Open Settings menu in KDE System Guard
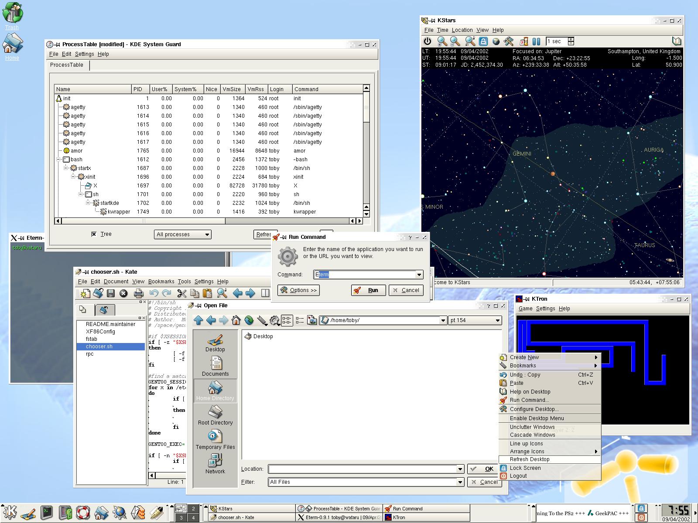Screen dimensions: 698x523 point(84,54)
